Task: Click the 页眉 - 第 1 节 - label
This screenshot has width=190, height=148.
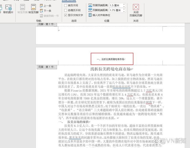Action: [47, 67]
